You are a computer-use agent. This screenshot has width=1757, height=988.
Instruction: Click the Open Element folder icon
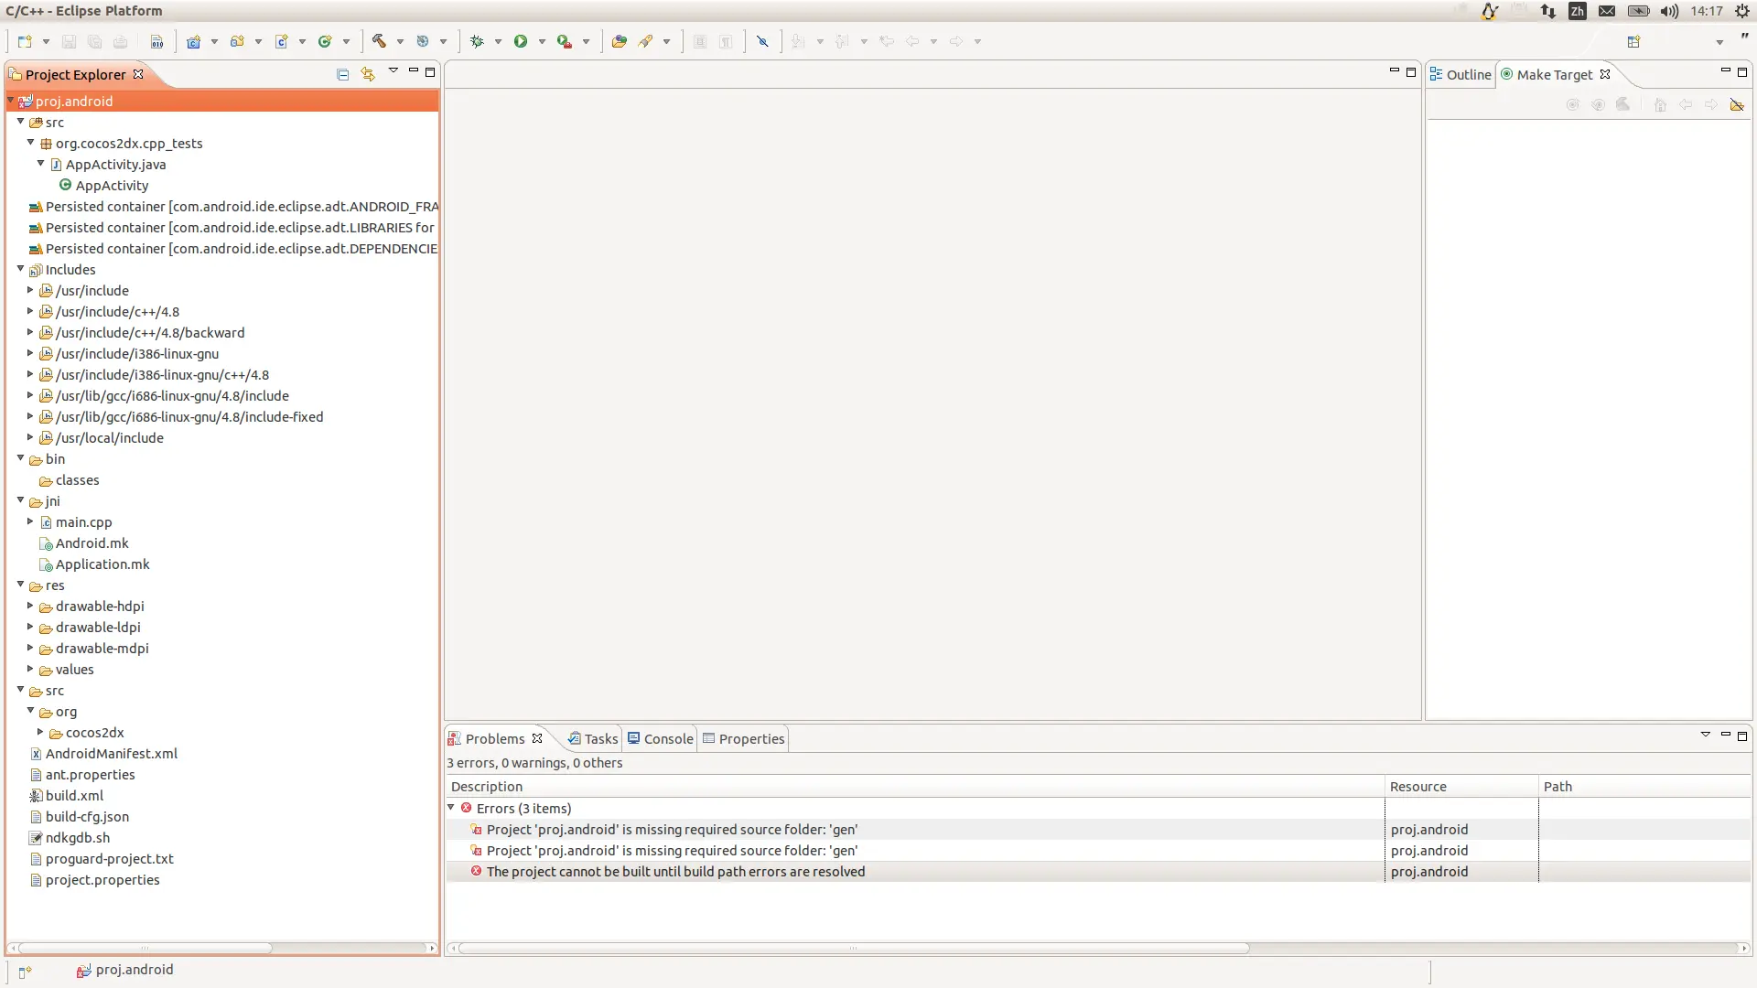pyautogui.click(x=620, y=42)
